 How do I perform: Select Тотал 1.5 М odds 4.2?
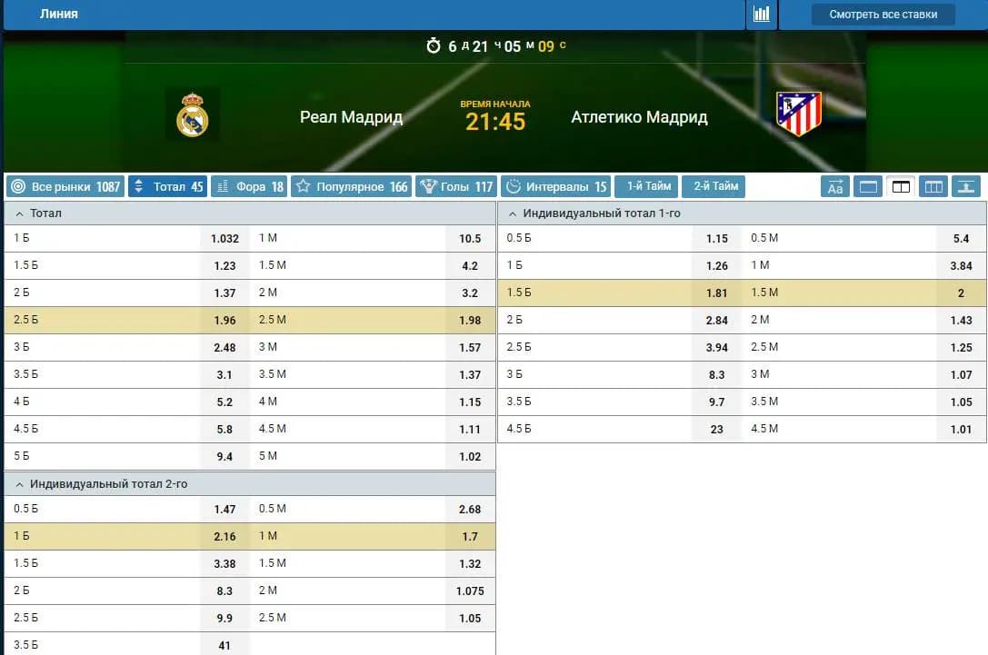tap(470, 266)
